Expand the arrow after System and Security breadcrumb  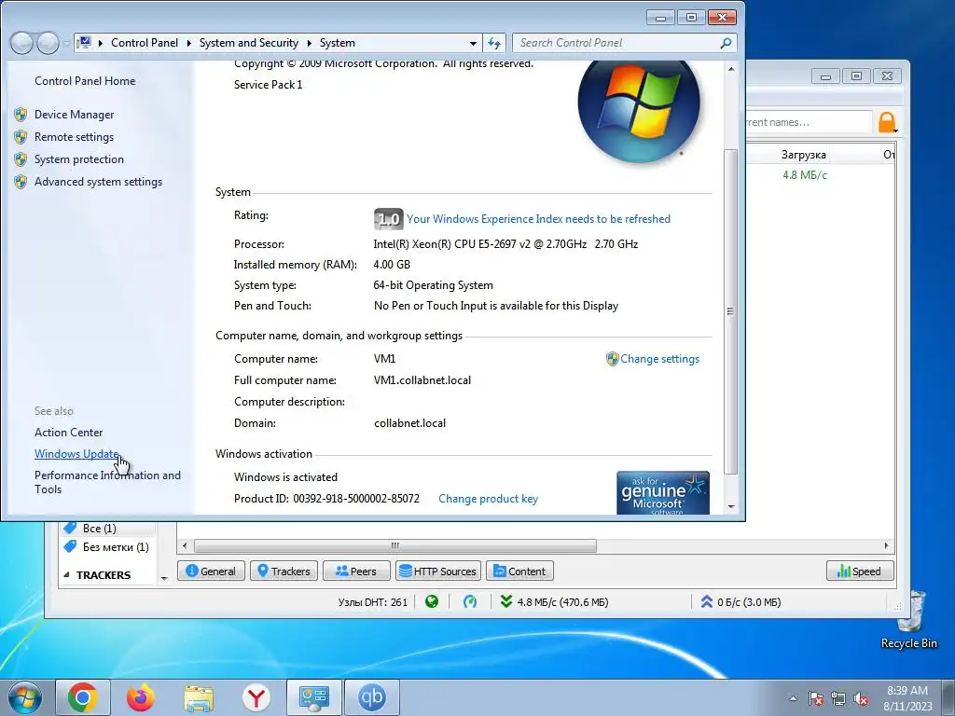point(309,43)
